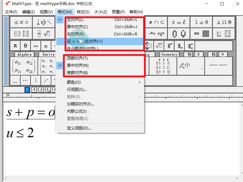Choose Align Top (顶部对齐 T)
Viewport: 243px width, 182px height.
[100, 58]
